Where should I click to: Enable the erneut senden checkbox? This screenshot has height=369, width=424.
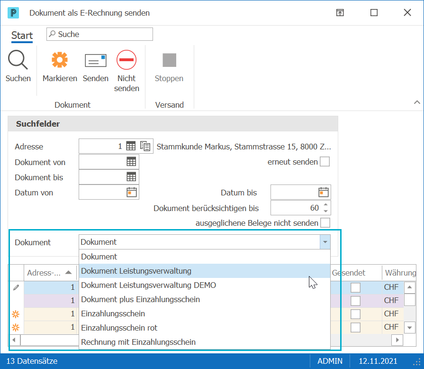click(x=325, y=162)
